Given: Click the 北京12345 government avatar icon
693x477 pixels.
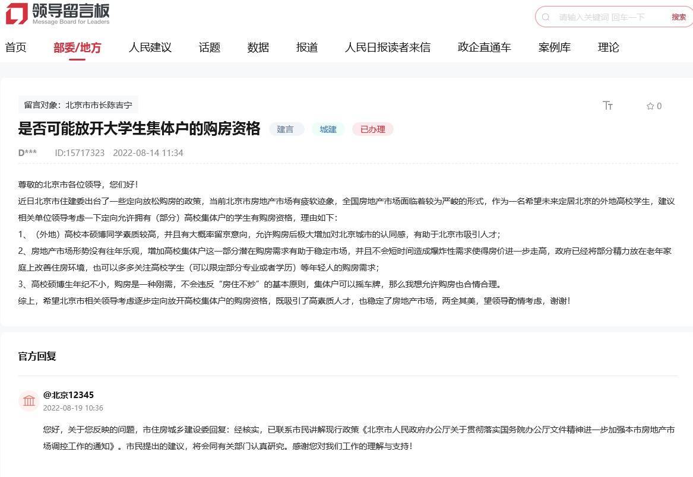Looking at the screenshot, I should click(29, 401).
